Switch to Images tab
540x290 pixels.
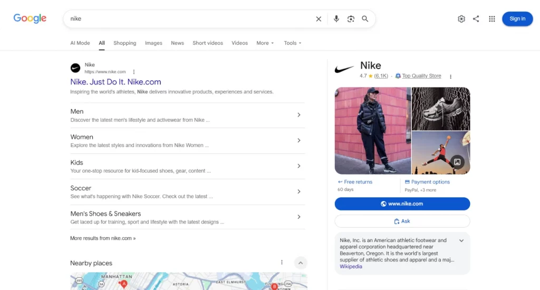[x=153, y=43]
